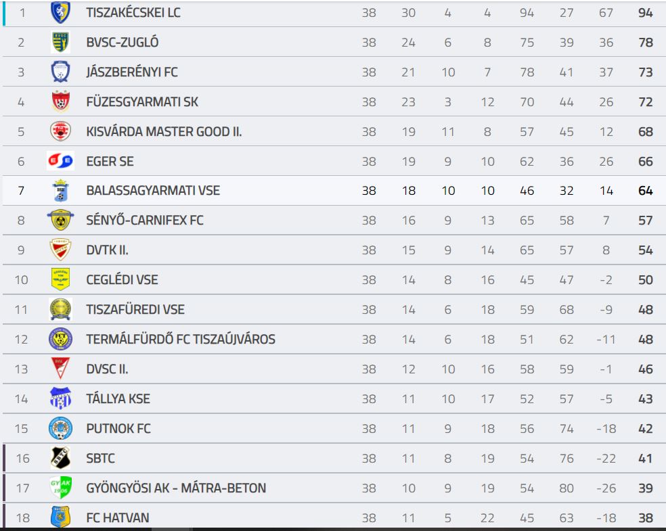Open Termálfürdő FC Tiszaújváros team page
The width and height of the screenshot is (666, 531).
181,339
